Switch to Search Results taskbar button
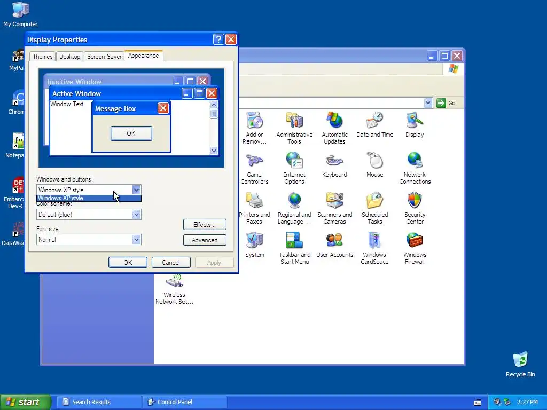Image resolution: width=547 pixels, height=410 pixels. tap(98, 402)
